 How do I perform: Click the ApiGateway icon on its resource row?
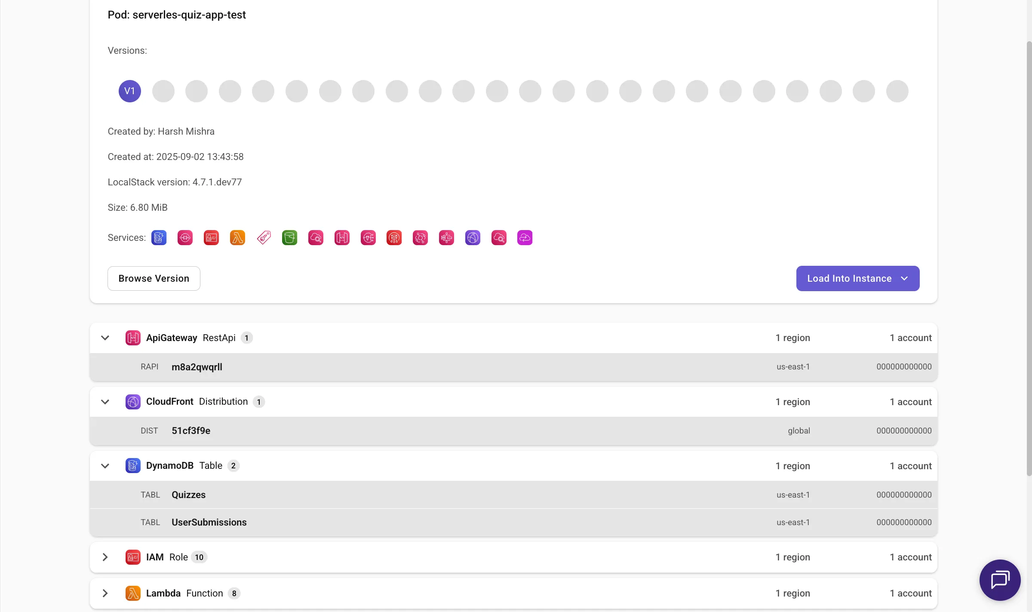point(132,338)
